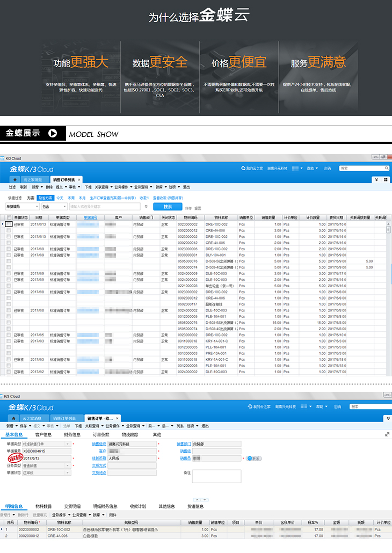Screen dimensions: 392x553
Task: Click home icon in sales order edit window
Action: coord(13,418)
